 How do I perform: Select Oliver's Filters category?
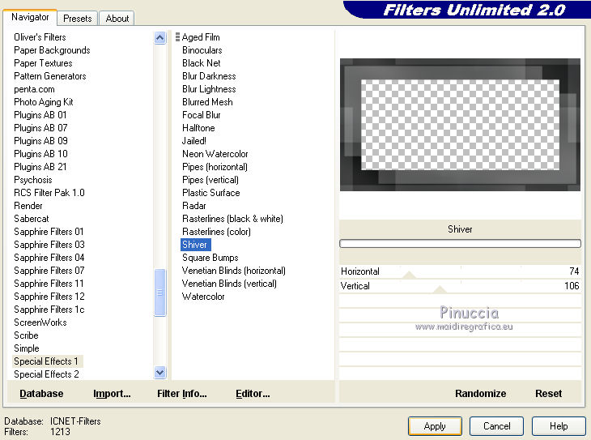click(x=40, y=37)
